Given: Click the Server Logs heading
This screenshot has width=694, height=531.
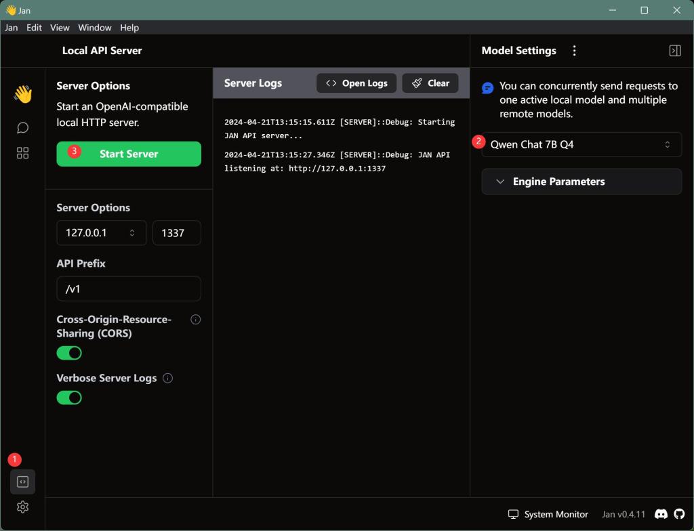Looking at the screenshot, I should (x=253, y=83).
